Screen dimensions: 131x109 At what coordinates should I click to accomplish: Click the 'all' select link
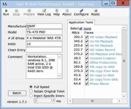point(81,28)
